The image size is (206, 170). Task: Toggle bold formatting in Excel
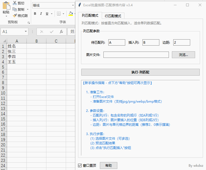35,14
